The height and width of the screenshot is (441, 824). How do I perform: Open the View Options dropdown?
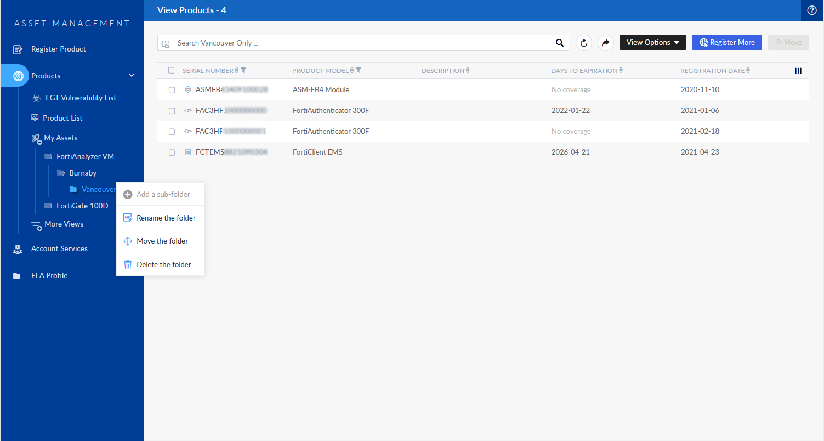(653, 42)
